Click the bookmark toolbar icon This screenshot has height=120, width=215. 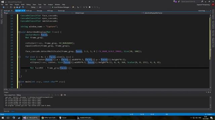[x=90, y=7]
